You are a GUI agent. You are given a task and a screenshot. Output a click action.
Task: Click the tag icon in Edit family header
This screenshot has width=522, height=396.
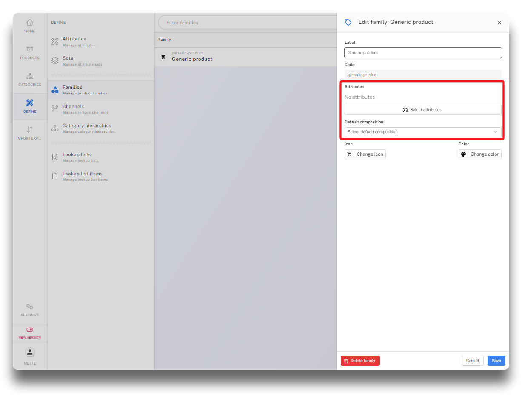click(348, 22)
